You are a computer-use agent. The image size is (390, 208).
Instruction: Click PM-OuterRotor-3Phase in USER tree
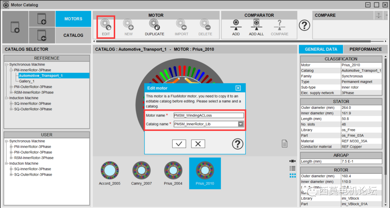click(x=33, y=152)
